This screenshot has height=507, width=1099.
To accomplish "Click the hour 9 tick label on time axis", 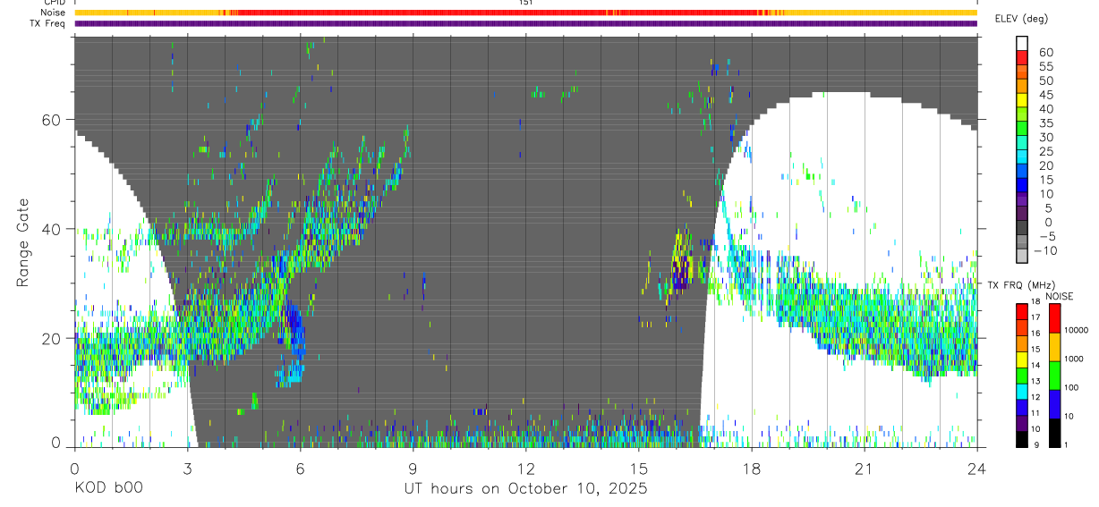I will click(x=413, y=468).
